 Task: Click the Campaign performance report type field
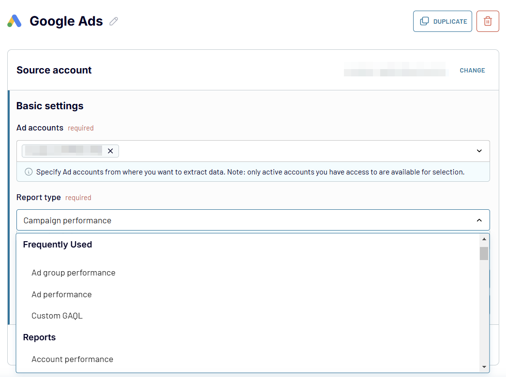tap(253, 220)
